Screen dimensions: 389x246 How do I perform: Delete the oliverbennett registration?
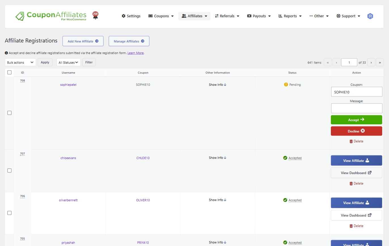coord(356,226)
